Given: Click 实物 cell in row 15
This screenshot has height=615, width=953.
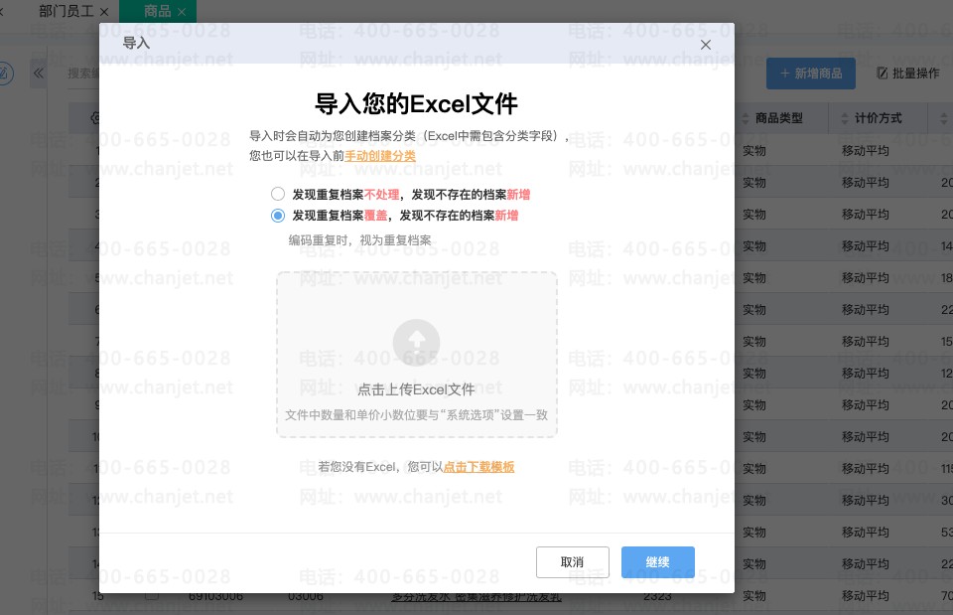Looking at the screenshot, I should coord(754,595).
